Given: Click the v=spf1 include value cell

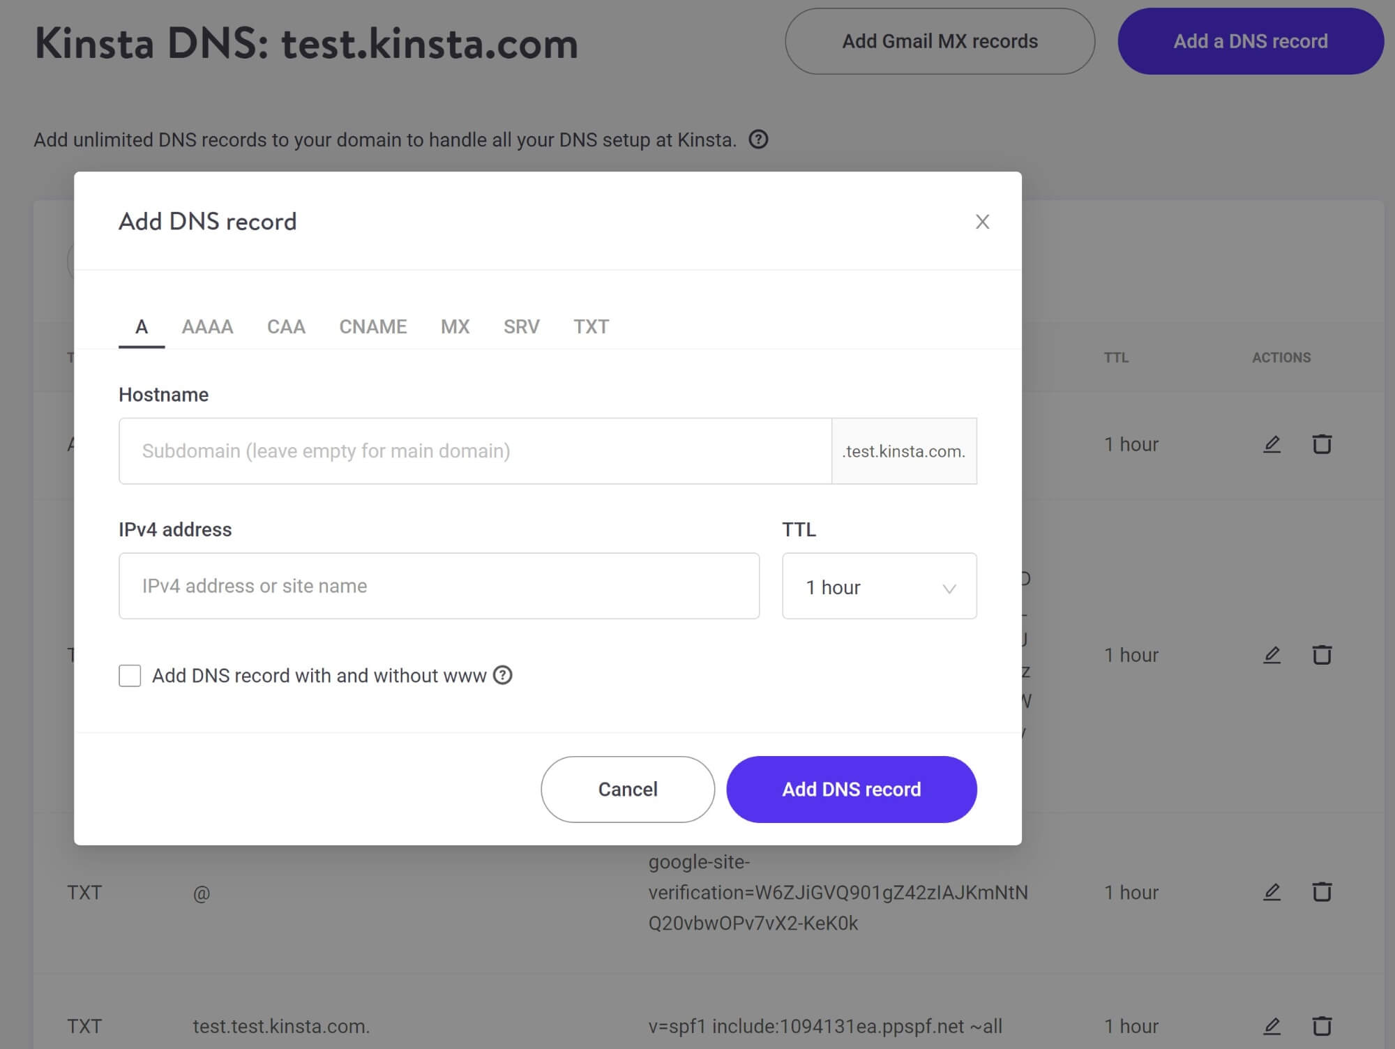Looking at the screenshot, I should click(825, 1027).
